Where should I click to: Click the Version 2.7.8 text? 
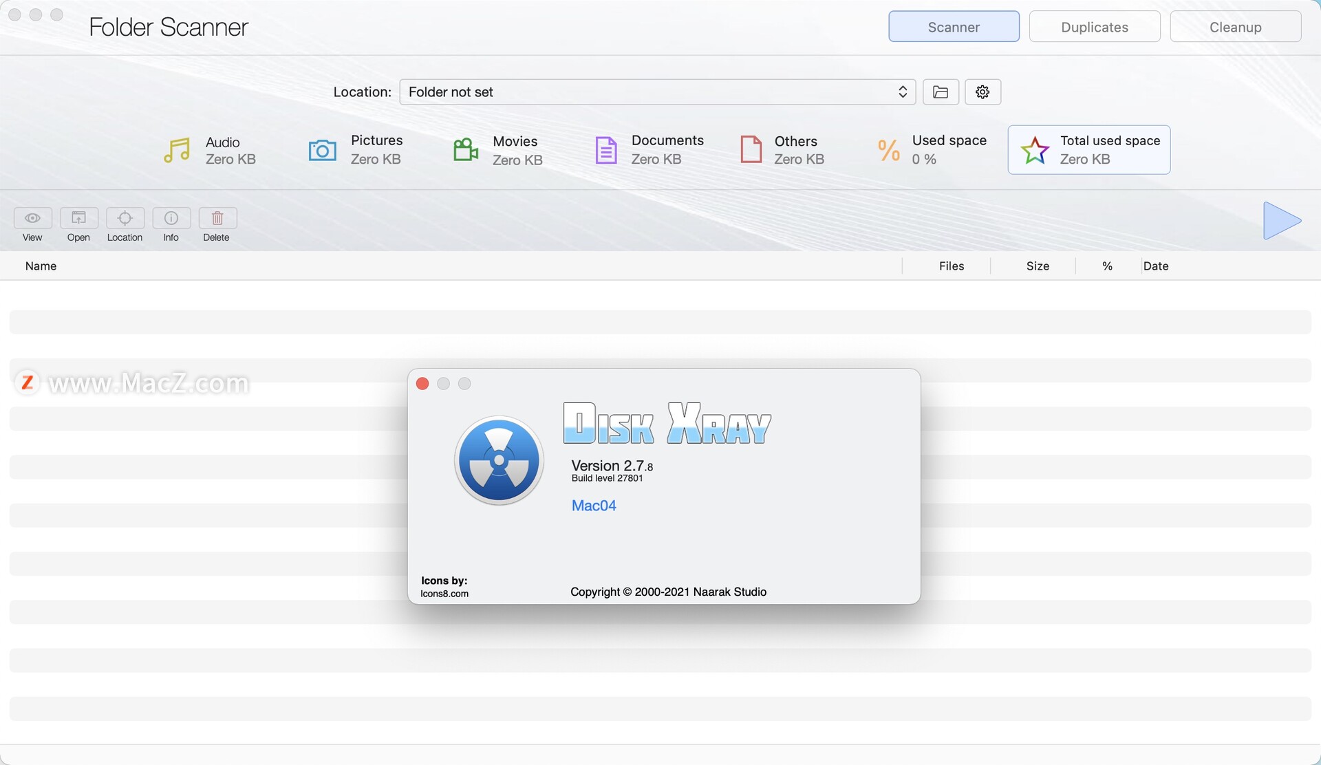(612, 466)
